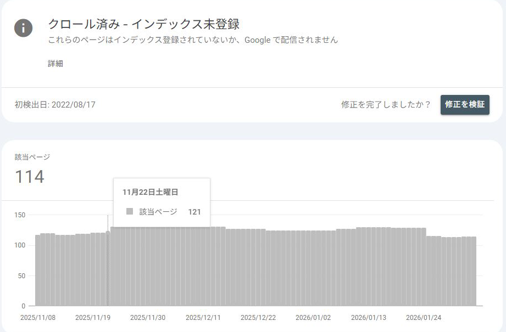506x332 pixels.
Task: Click the tooltip date 11月22日土曜日
Action: pyautogui.click(x=150, y=192)
